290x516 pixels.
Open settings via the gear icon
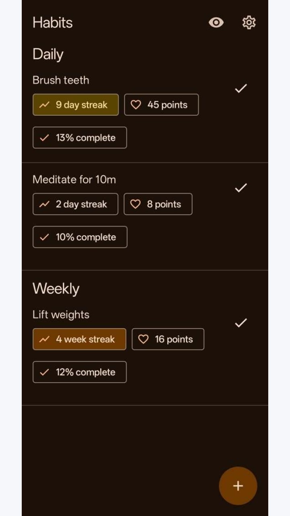pyautogui.click(x=249, y=23)
